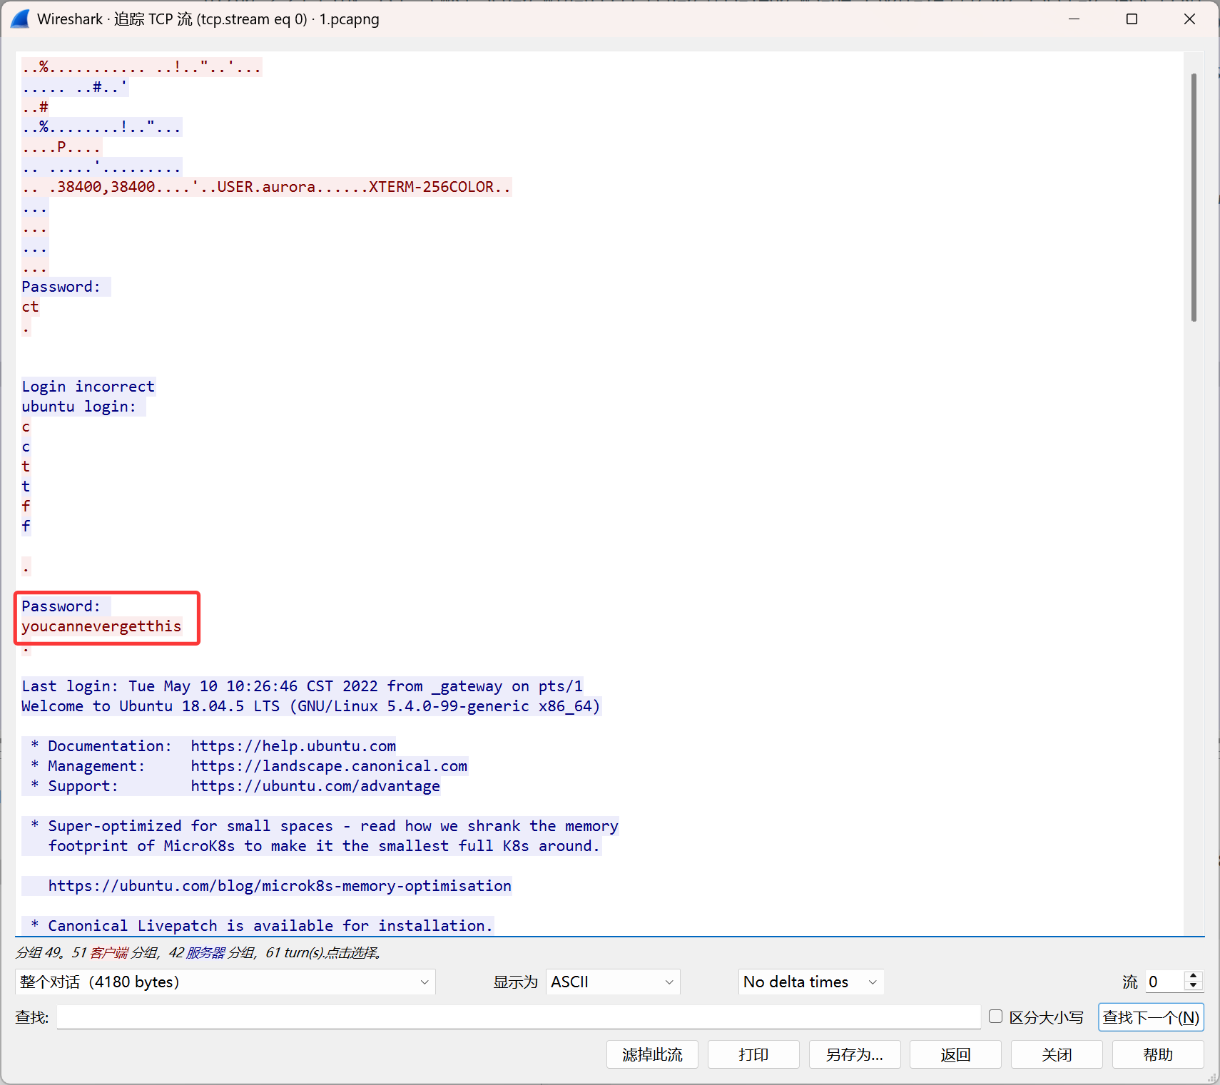Click the 查找下一个(N) find next button
Viewport: 1220px width, 1085px height.
(x=1151, y=1017)
